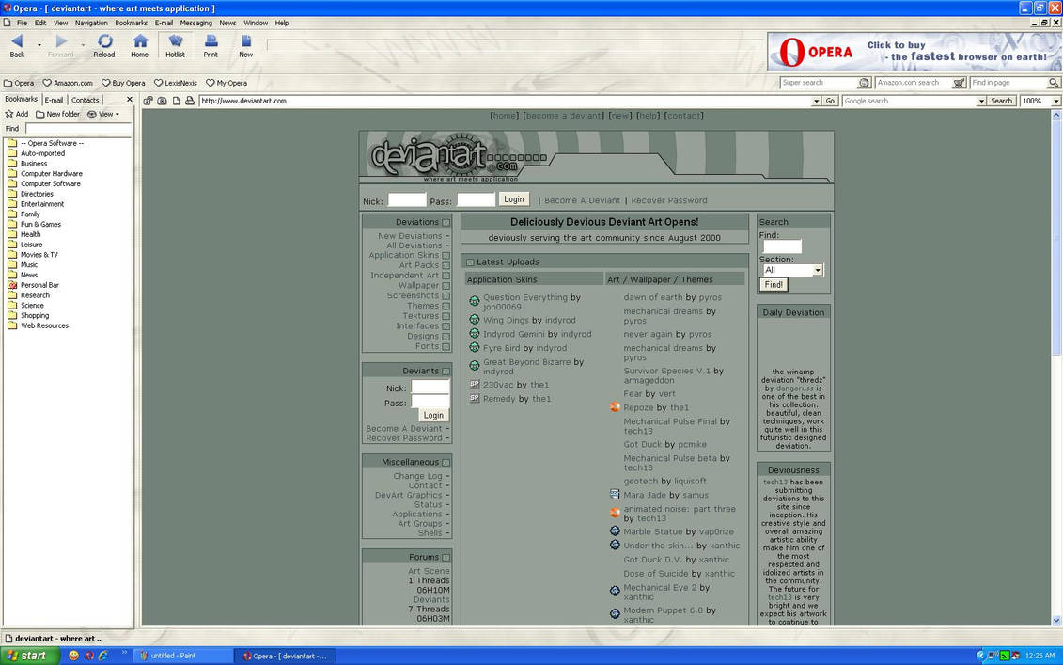Switch to the E-mail panel tab
Screen dimensions: 1063x665
tap(54, 100)
